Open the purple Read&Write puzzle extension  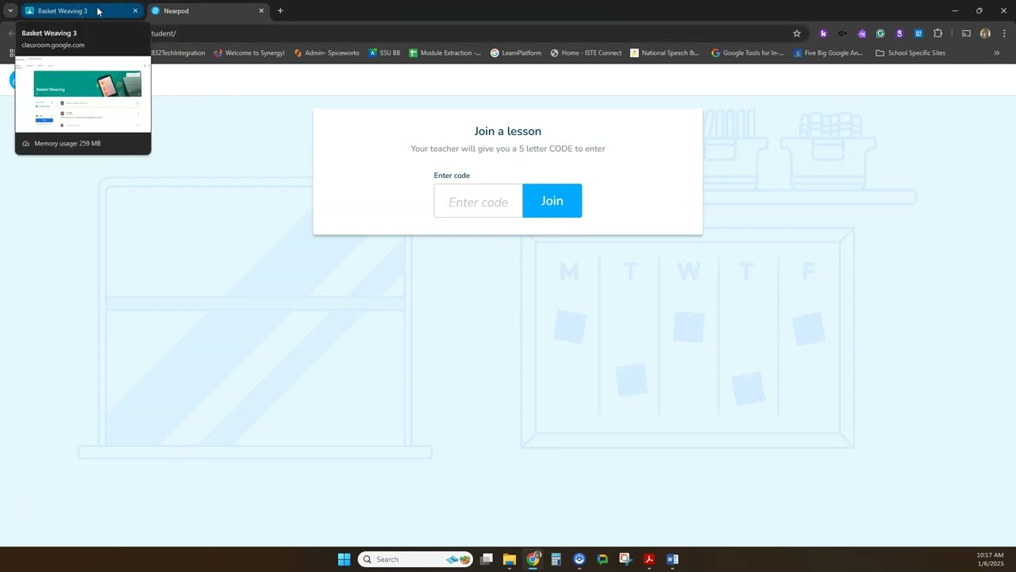861,33
